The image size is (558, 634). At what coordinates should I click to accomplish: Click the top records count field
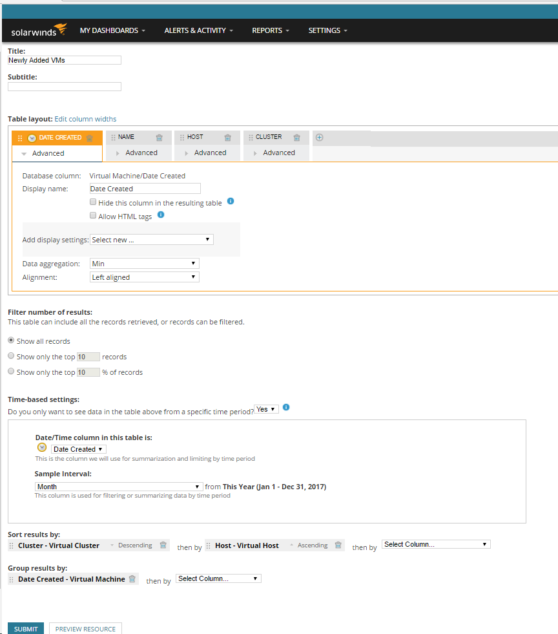click(88, 357)
